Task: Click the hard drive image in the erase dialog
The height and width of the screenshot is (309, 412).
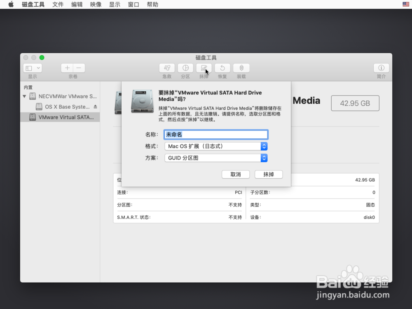Action: click(142, 101)
